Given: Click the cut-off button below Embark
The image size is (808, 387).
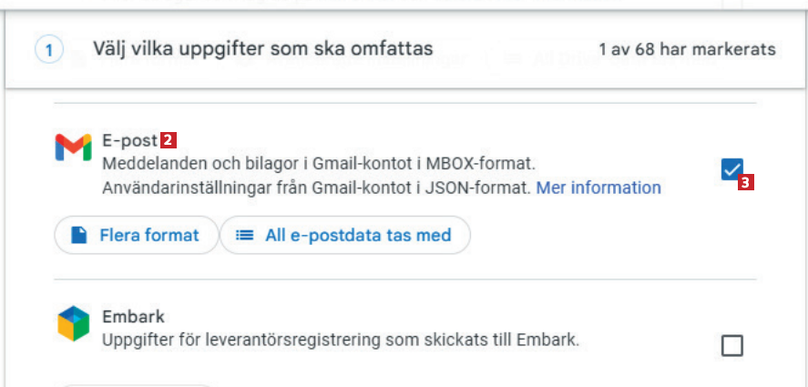Looking at the screenshot, I should (x=137, y=383).
